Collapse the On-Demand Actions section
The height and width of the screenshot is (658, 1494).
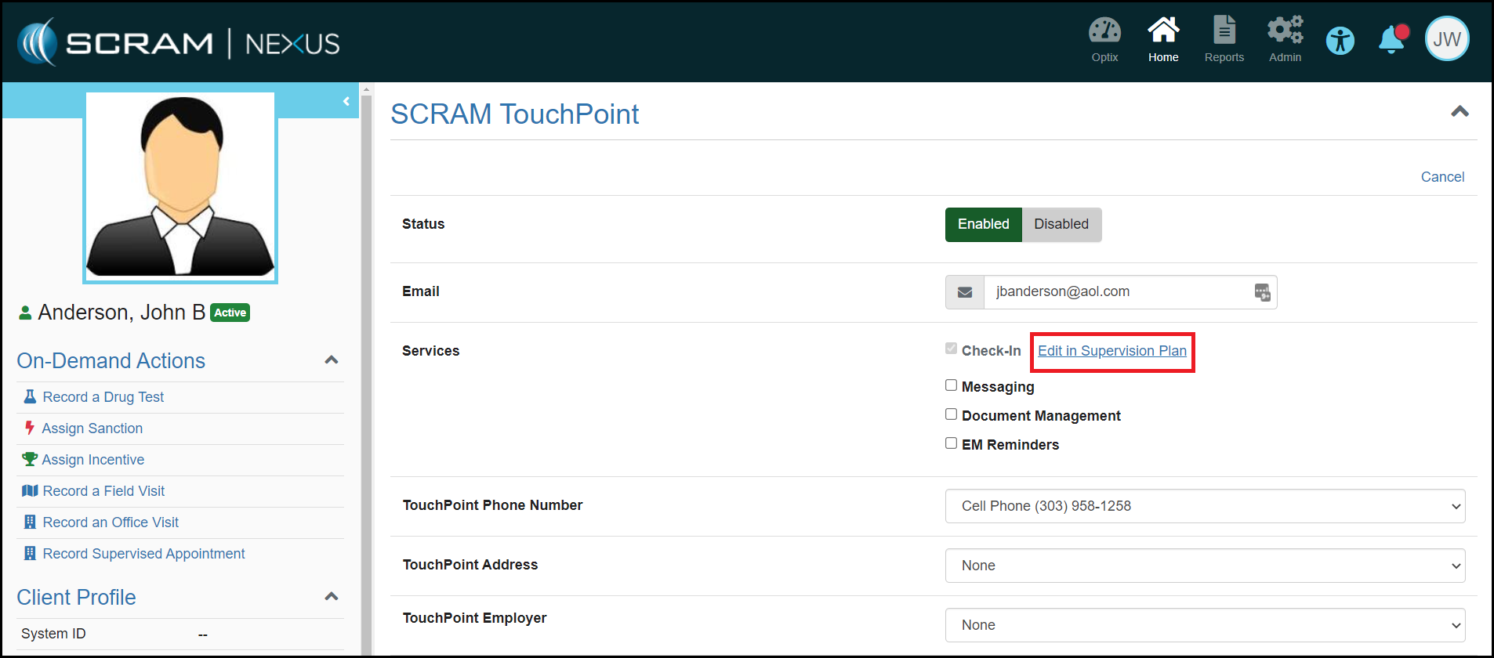tap(332, 360)
